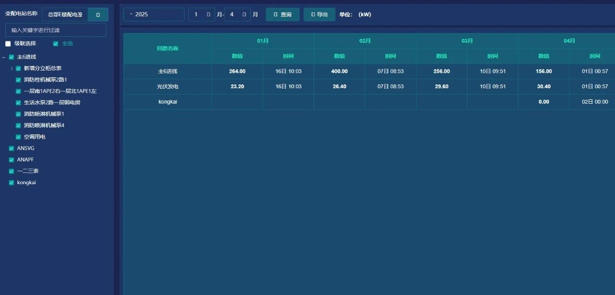Uncheck the ANAPF checkbox
This screenshot has height=295, width=615.
(12, 160)
